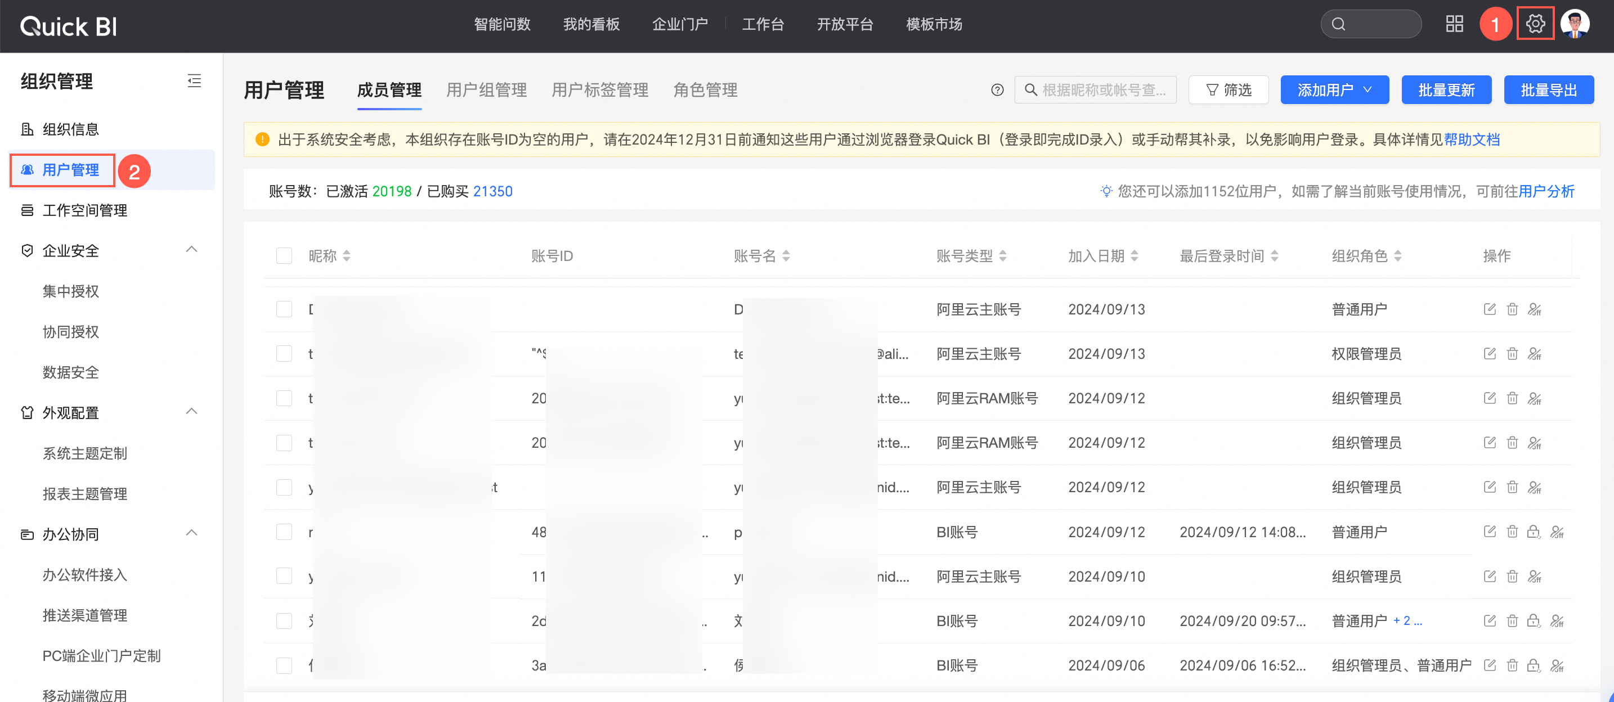
Task: Open the 帮助文档 link in warning banner
Action: point(1472,139)
